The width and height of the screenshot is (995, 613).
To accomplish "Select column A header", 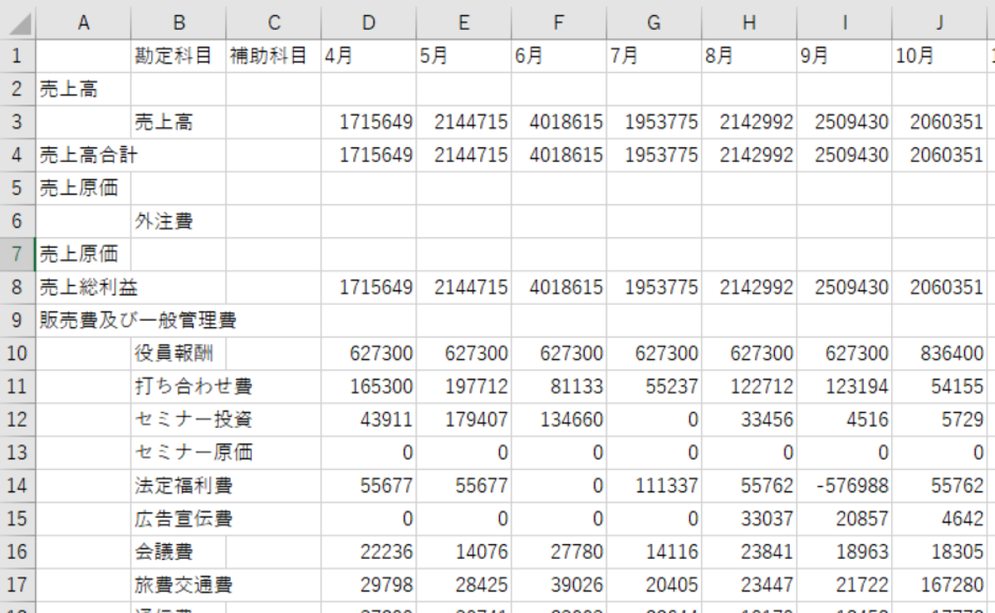I will [x=83, y=23].
